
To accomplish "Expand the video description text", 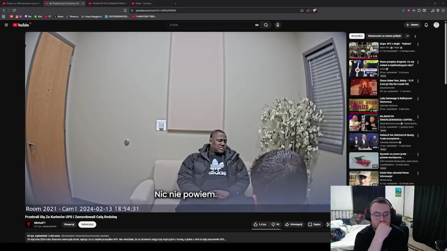I will (126, 239).
